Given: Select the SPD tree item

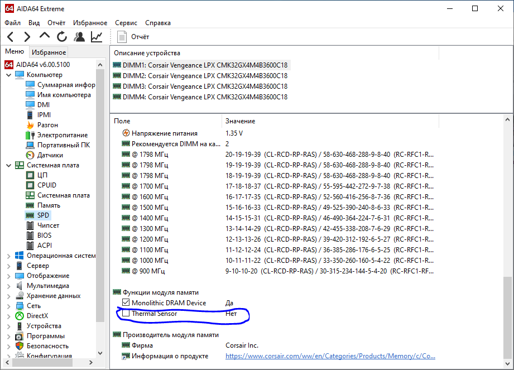Looking at the screenshot, I should pos(37,215).
